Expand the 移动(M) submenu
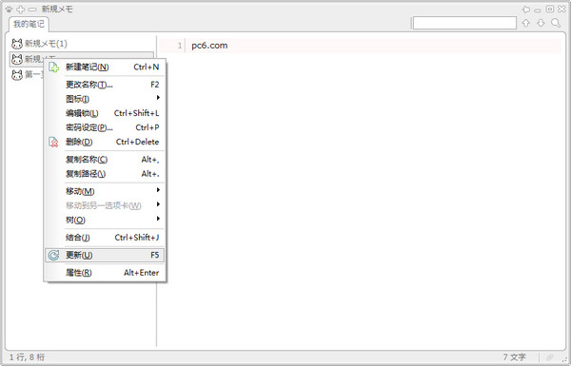The image size is (571, 366). coord(105,191)
